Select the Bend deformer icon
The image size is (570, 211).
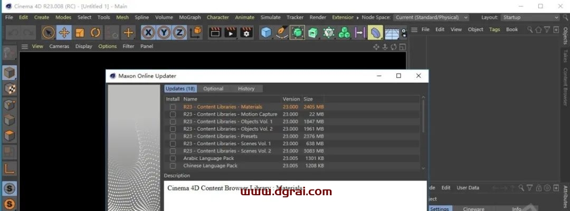[375, 33]
